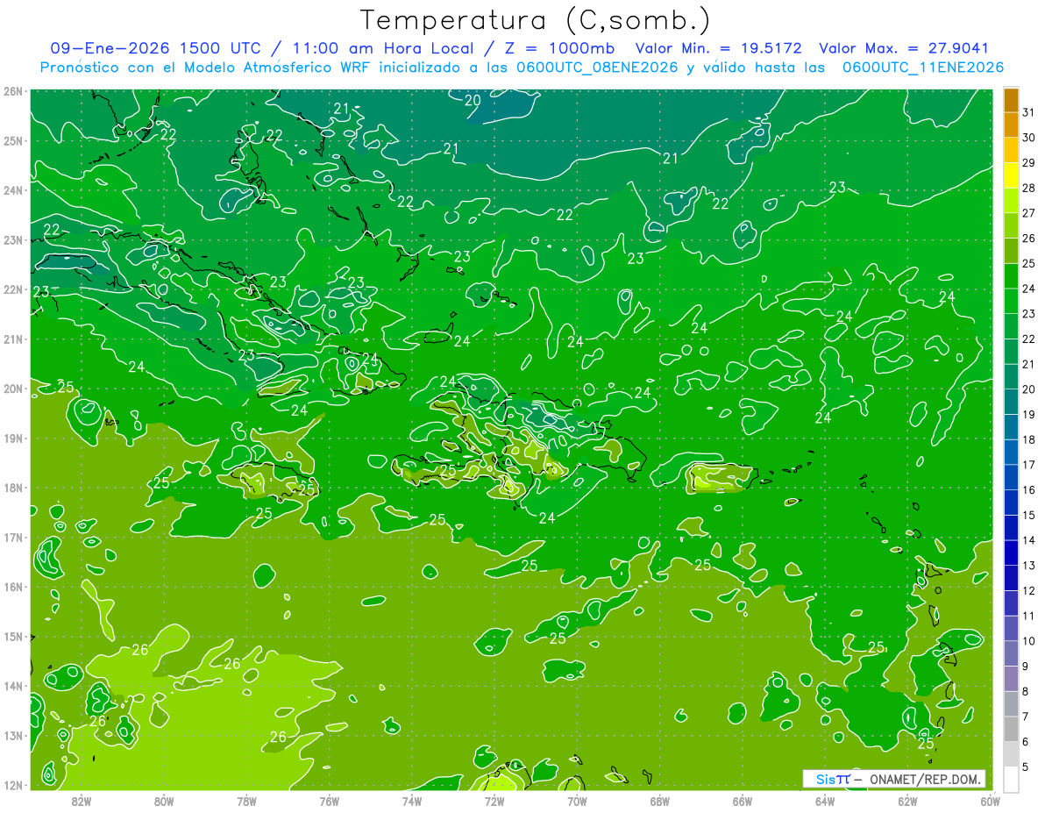Click legend value "31" on the color bar
This screenshot has width=1052, height=813.
1029,112
